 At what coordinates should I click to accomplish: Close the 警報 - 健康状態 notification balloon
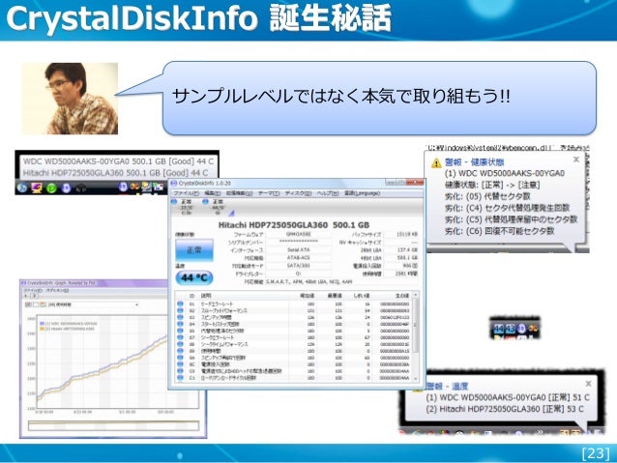[x=576, y=159]
